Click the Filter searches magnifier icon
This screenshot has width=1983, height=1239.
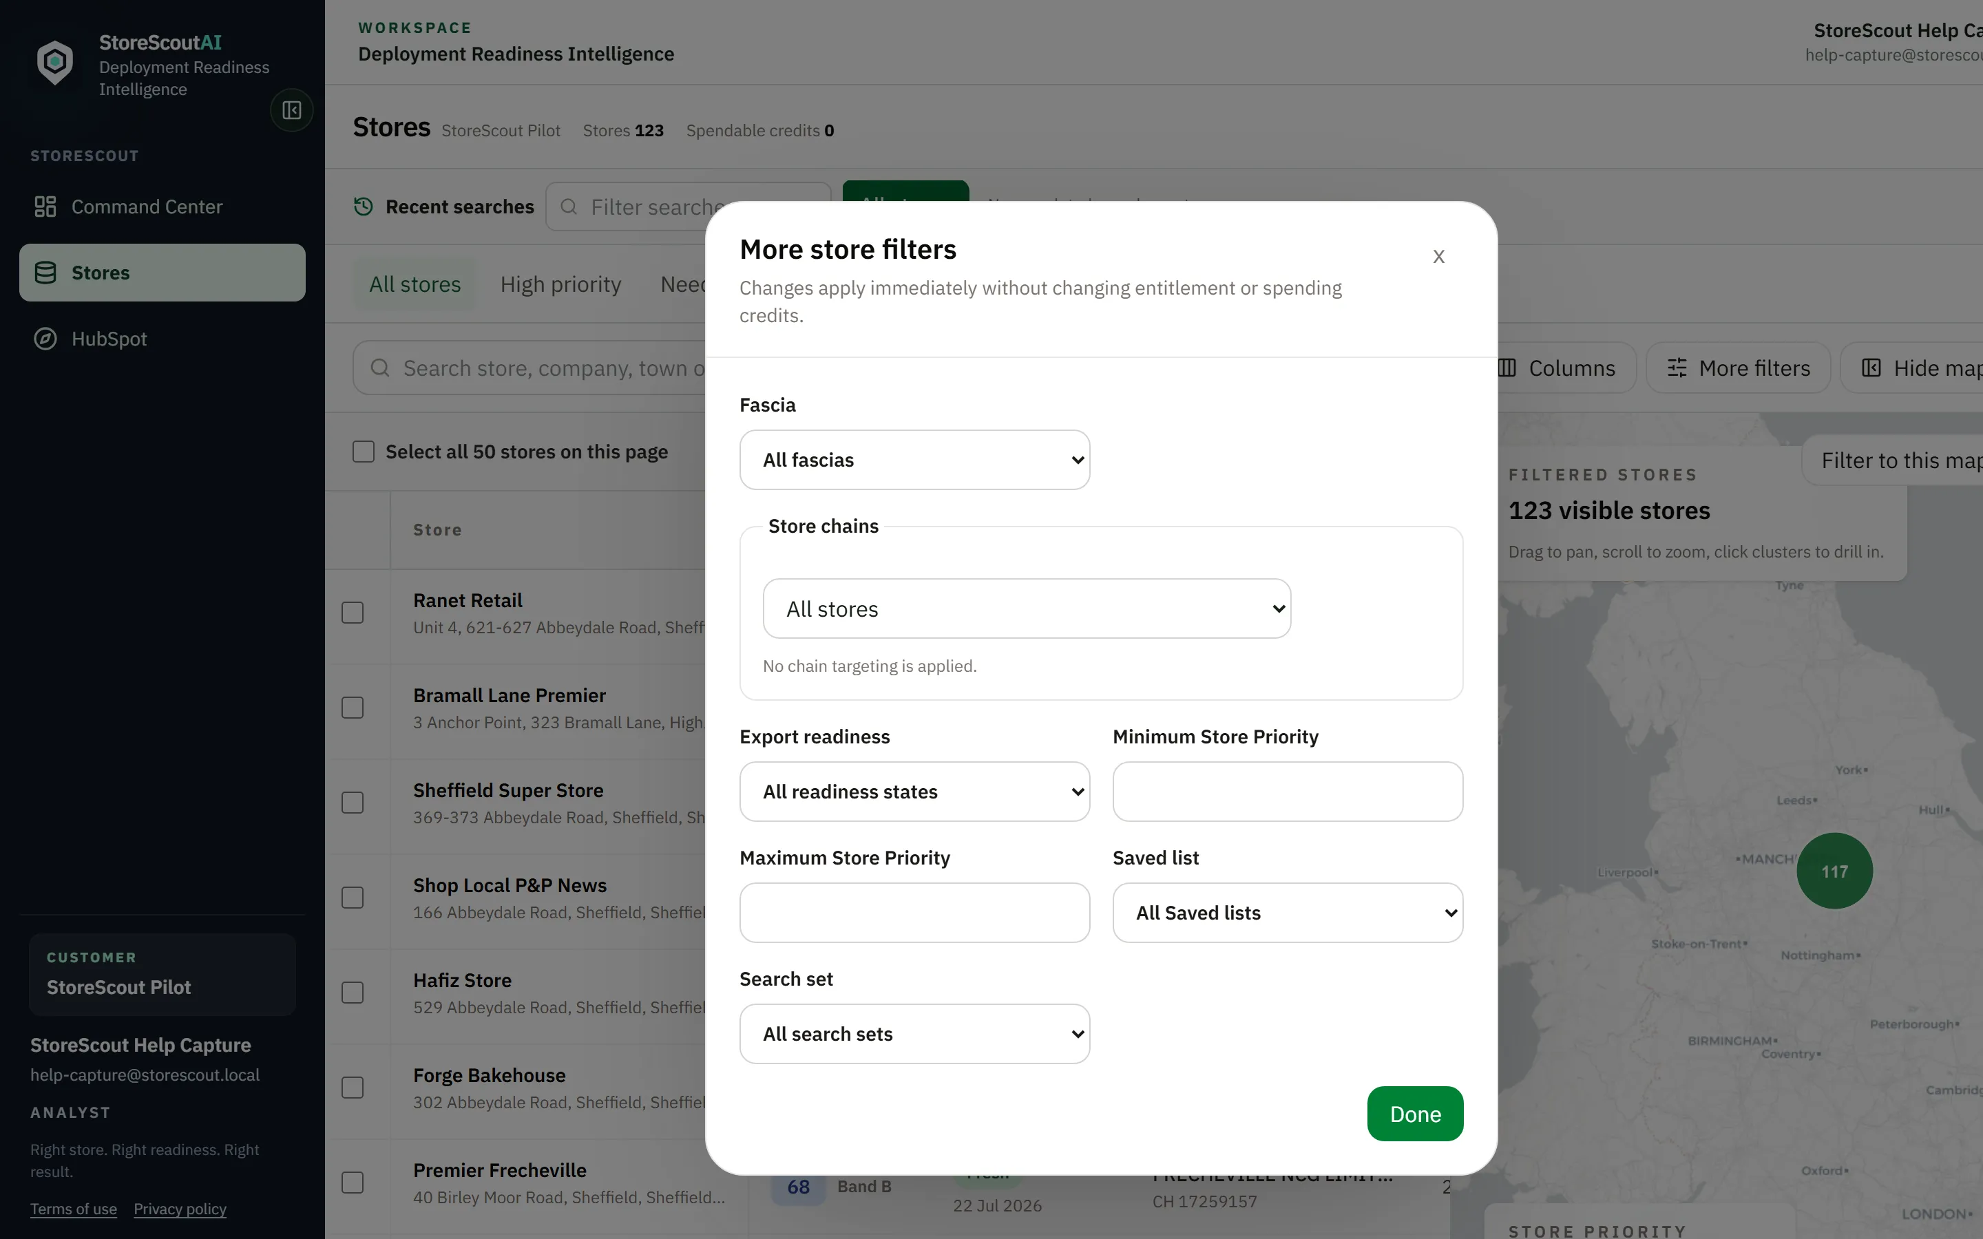[x=569, y=206]
